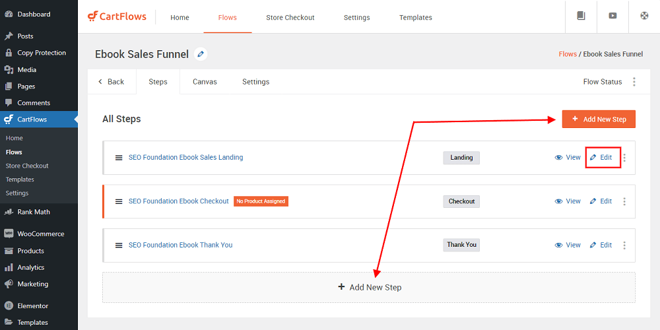Click the CartFlows logo in top bar
Image resolution: width=660 pixels, height=330 pixels.
[x=117, y=17]
